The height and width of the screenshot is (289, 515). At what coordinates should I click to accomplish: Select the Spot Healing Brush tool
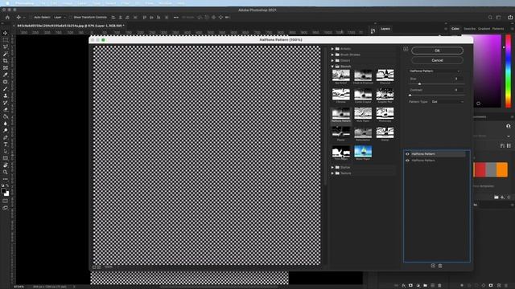(6, 82)
